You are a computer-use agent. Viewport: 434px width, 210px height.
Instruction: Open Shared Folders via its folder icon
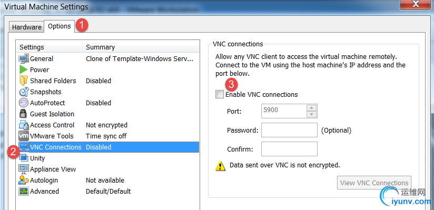[24, 81]
